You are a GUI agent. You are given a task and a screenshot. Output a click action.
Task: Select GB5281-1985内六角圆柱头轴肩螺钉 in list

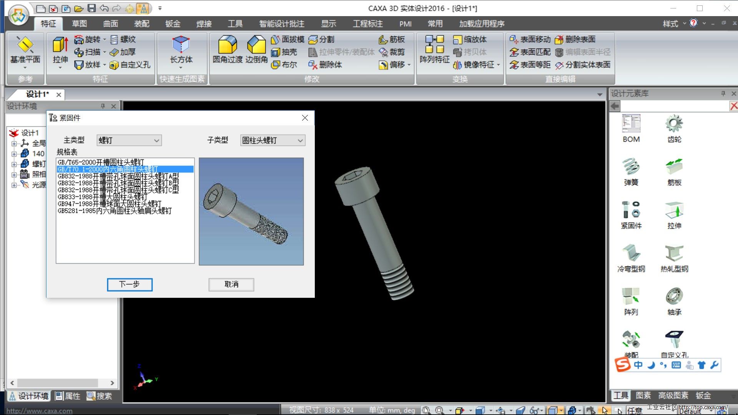(x=125, y=211)
